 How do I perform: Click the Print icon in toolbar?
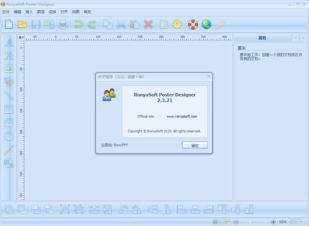tap(63, 24)
